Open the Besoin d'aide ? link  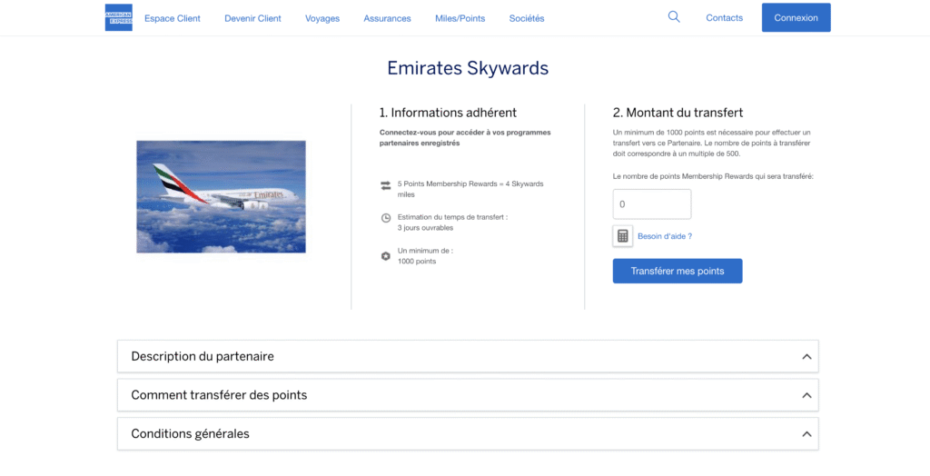pos(665,236)
